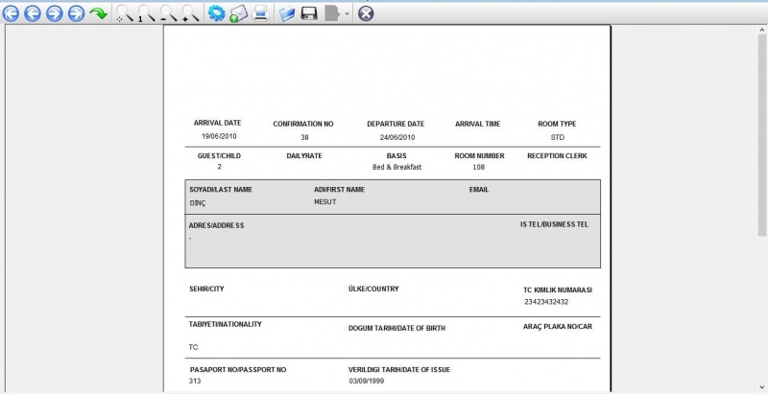Click room type value STD

(558, 137)
